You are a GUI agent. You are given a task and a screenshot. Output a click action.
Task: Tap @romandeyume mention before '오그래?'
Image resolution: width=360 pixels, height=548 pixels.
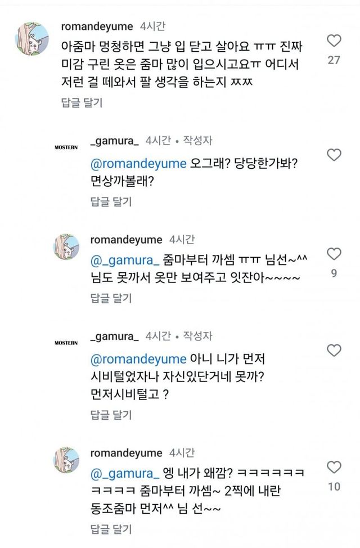[138, 164]
